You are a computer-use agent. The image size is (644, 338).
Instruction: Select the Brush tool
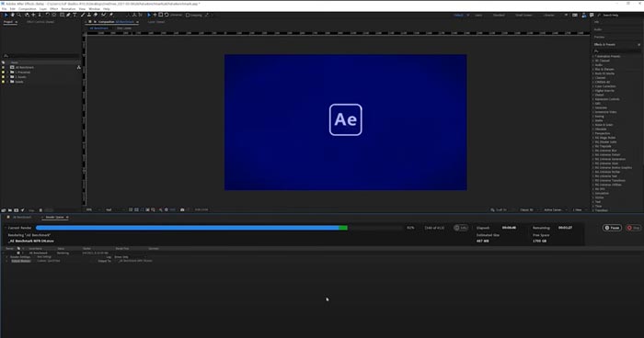point(82,15)
